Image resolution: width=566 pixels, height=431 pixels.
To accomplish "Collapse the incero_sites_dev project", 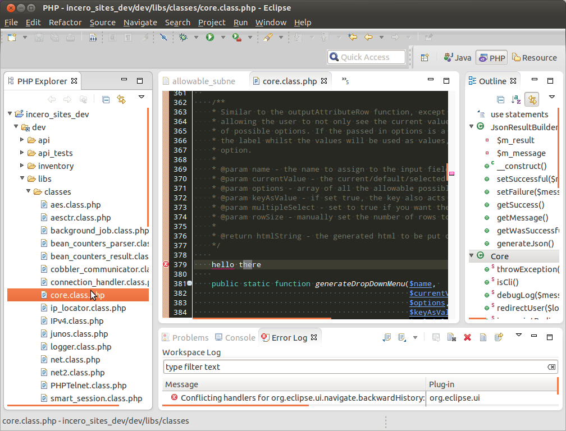I will [x=10, y=113].
